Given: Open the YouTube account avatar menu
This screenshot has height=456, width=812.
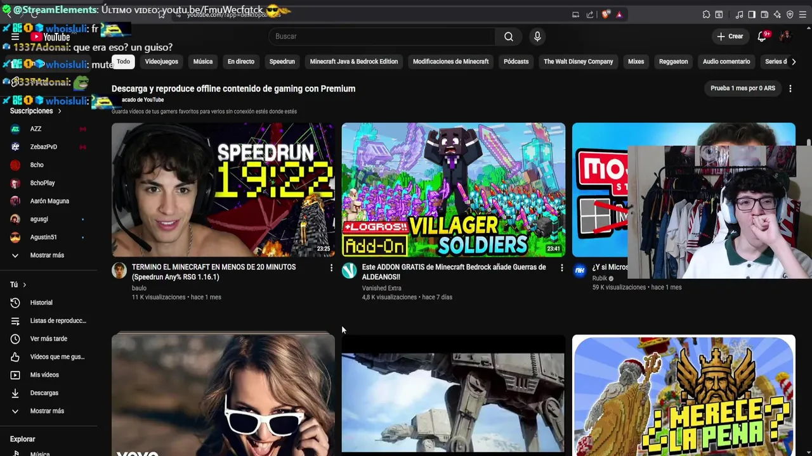Looking at the screenshot, I should click(785, 36).
